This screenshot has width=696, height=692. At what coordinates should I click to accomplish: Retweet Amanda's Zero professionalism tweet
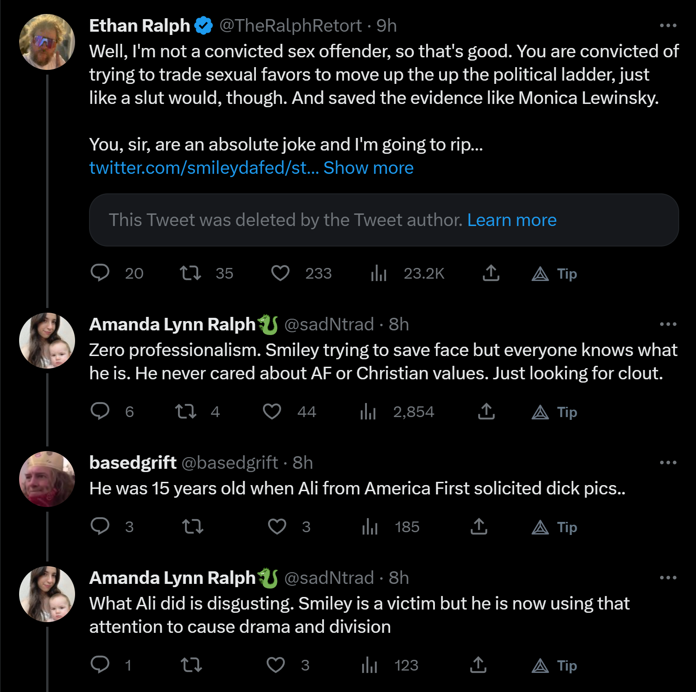pos(186,411)
